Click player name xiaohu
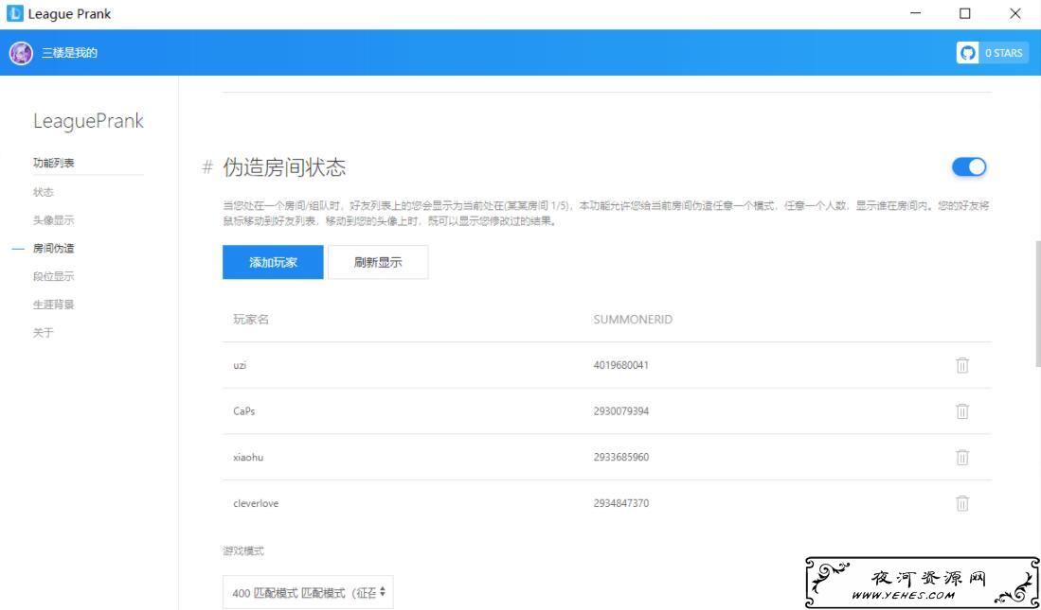Screen dimensions: 1041x610 pos(247,457)
